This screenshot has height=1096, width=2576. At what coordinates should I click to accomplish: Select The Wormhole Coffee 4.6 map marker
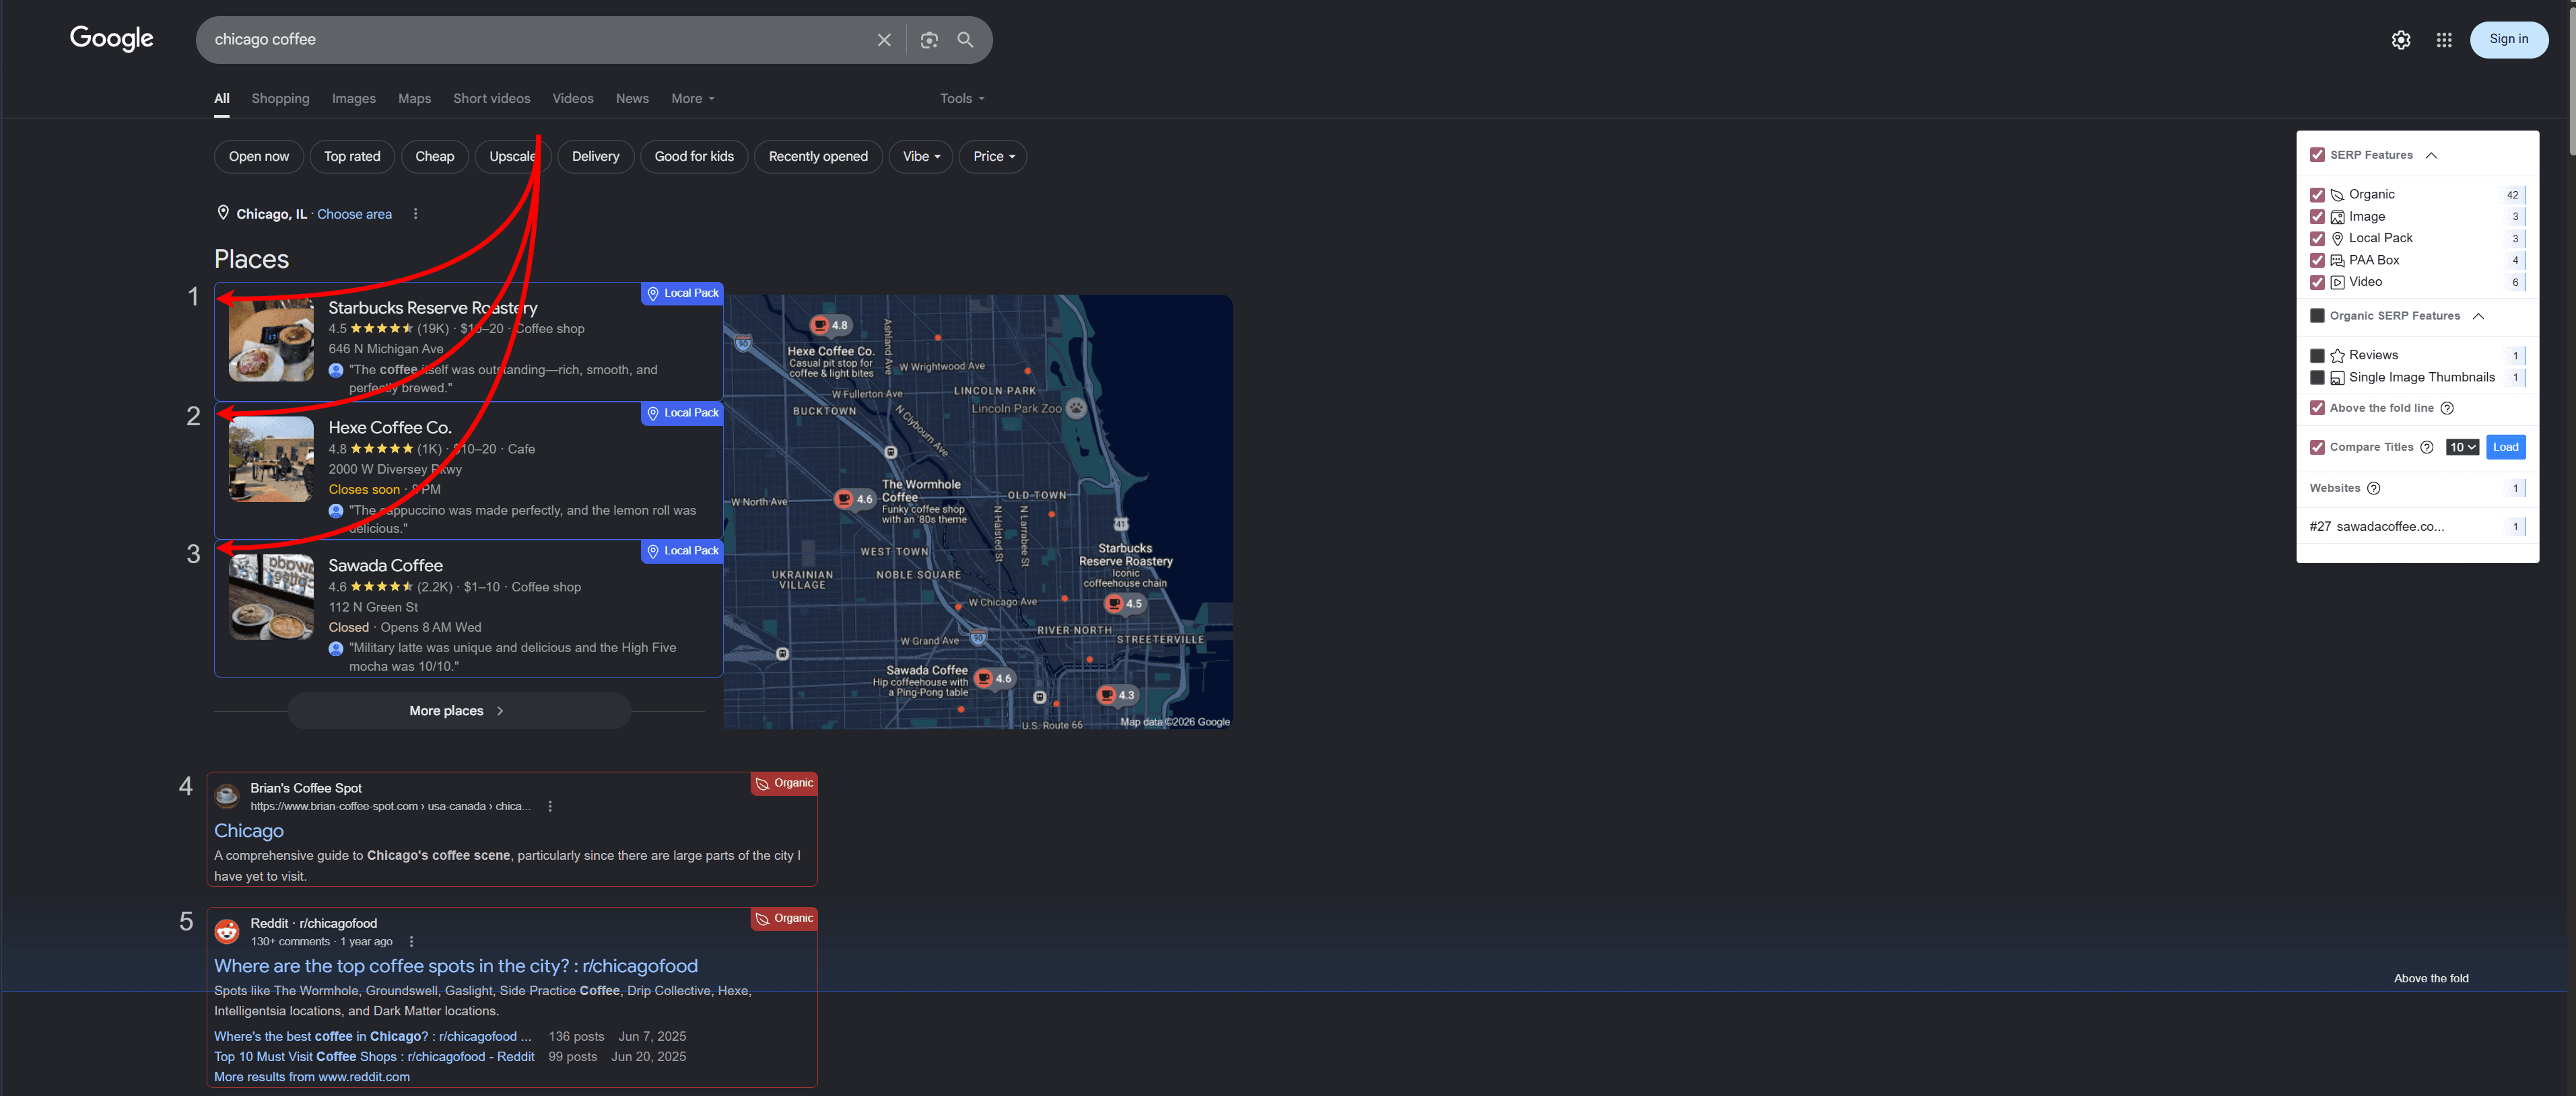[x=855, y=499]
